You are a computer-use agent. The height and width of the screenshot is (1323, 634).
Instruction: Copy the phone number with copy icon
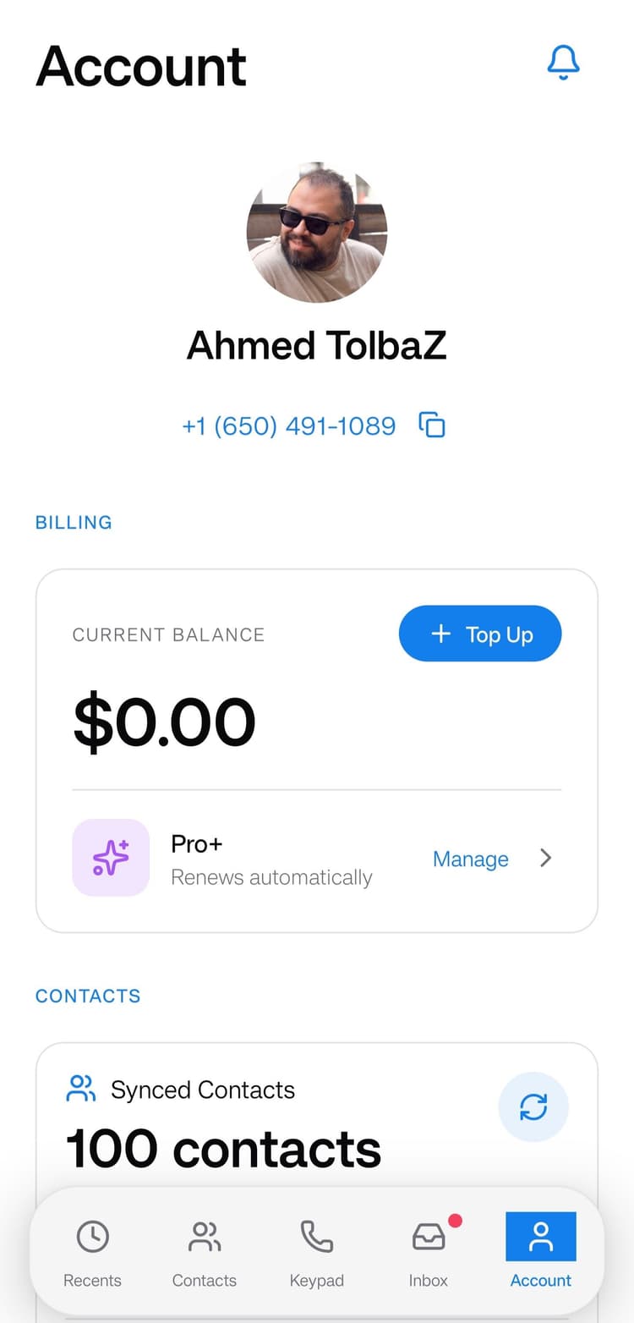tap(432, 425)
